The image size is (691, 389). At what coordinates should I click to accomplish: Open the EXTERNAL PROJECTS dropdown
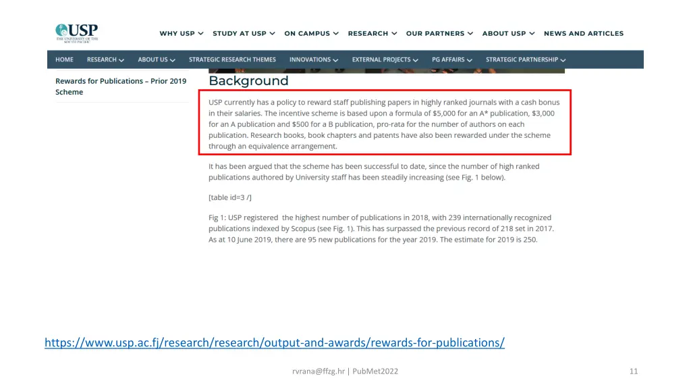tap(385, 59)
